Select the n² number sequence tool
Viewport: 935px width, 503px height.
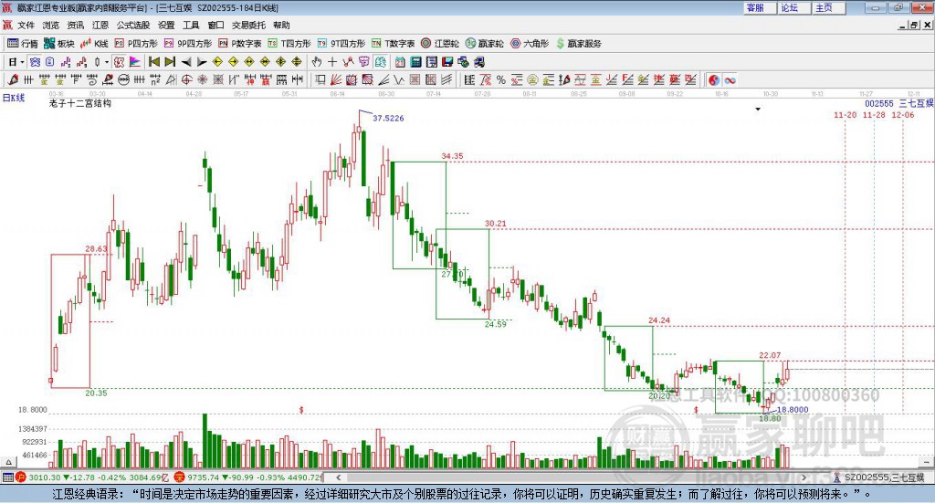pyautogui.click(x=155, y=79)
